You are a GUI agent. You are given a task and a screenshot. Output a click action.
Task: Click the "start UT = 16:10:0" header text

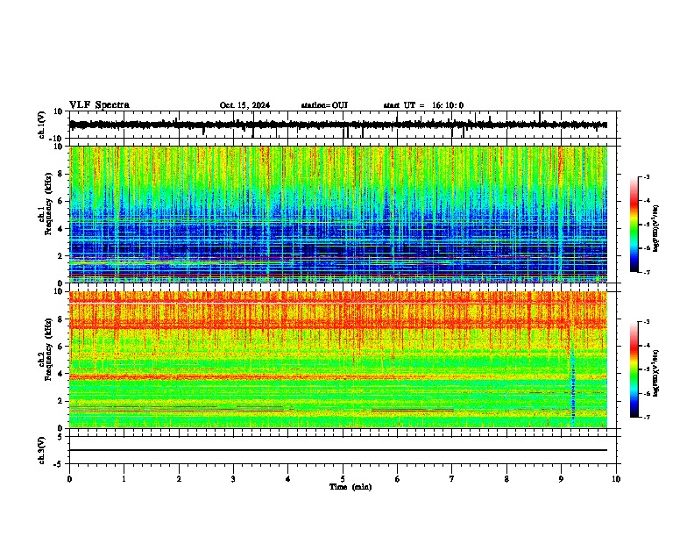(x=423, y=105)
